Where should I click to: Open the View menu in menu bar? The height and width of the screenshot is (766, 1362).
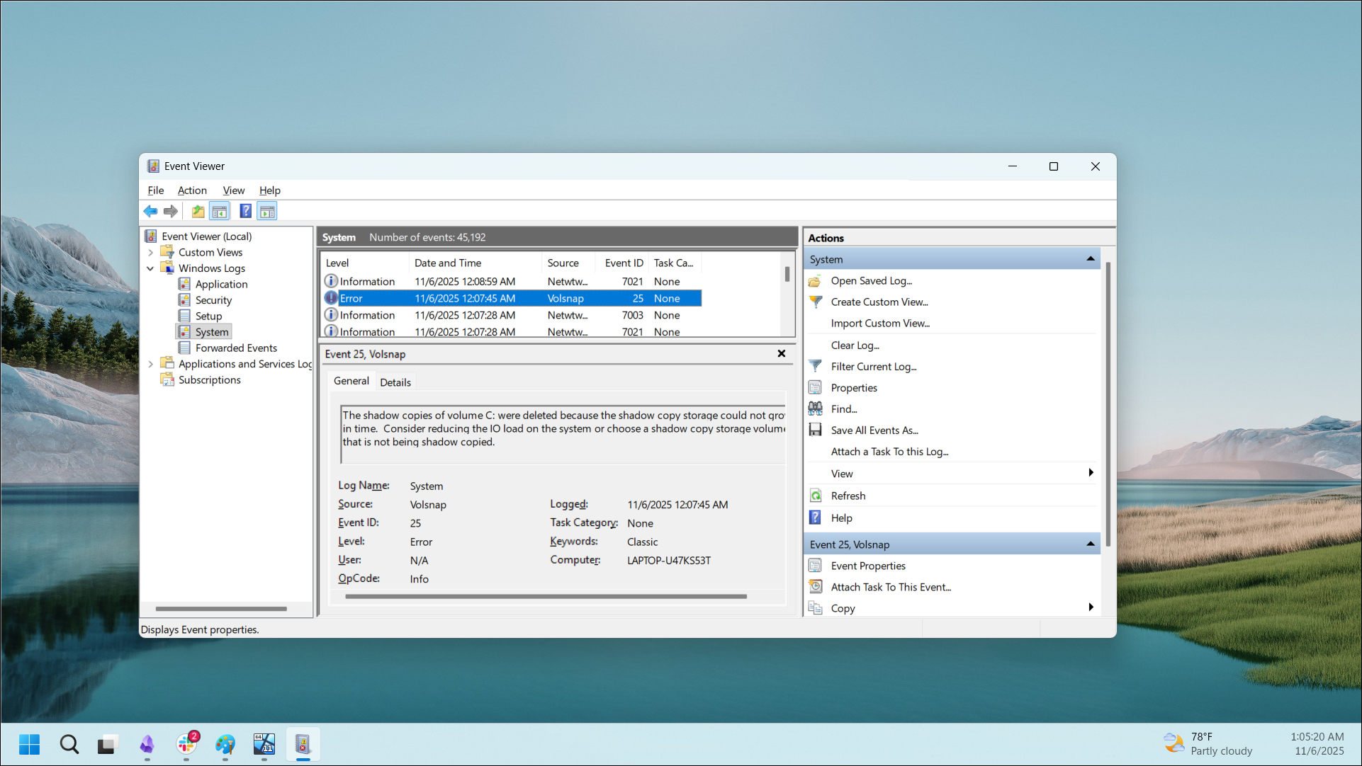click(x=234, y=190)
